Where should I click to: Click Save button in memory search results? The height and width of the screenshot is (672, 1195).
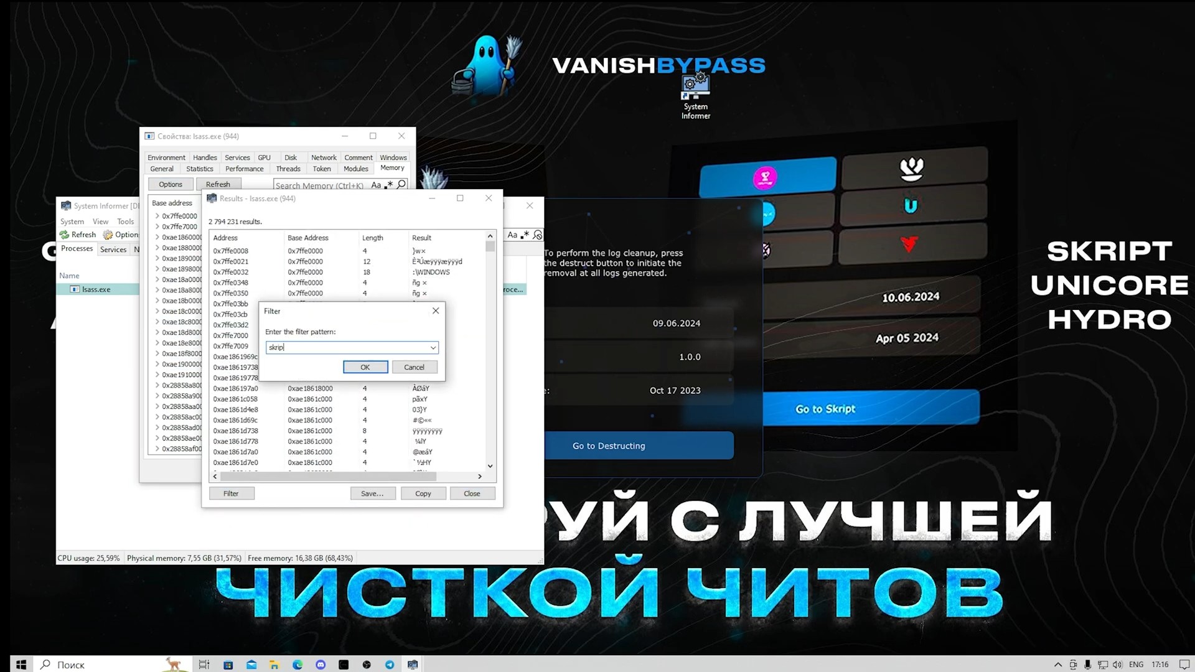click(x=372, y=493)
